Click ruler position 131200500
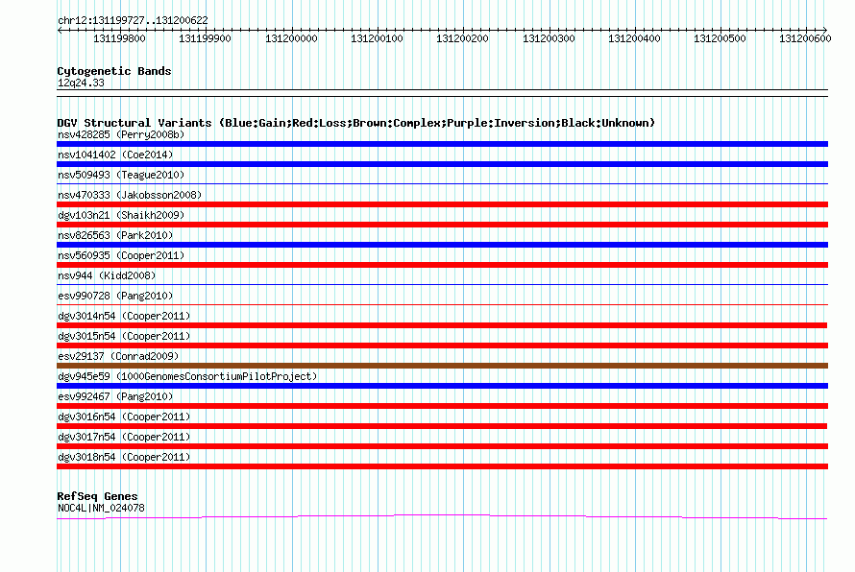The width and height of the screenshot is (855, 572). coord(720,38)
